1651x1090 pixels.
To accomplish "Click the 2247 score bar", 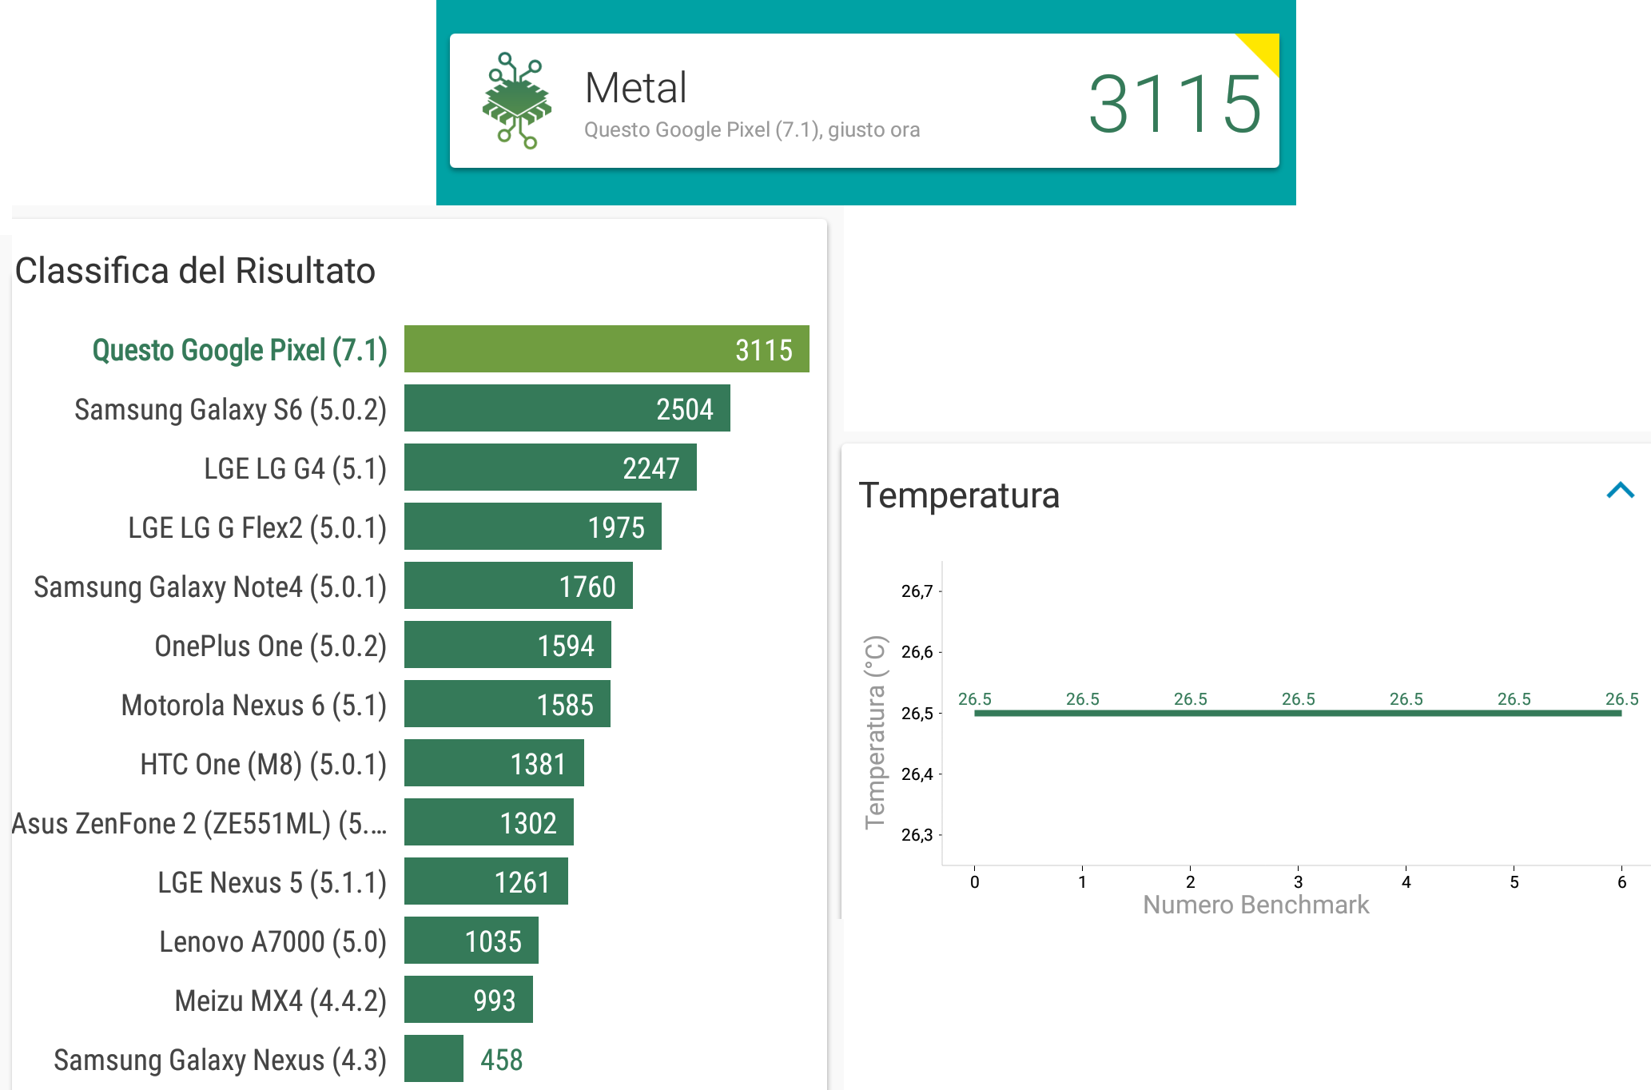I will (550, 467).
